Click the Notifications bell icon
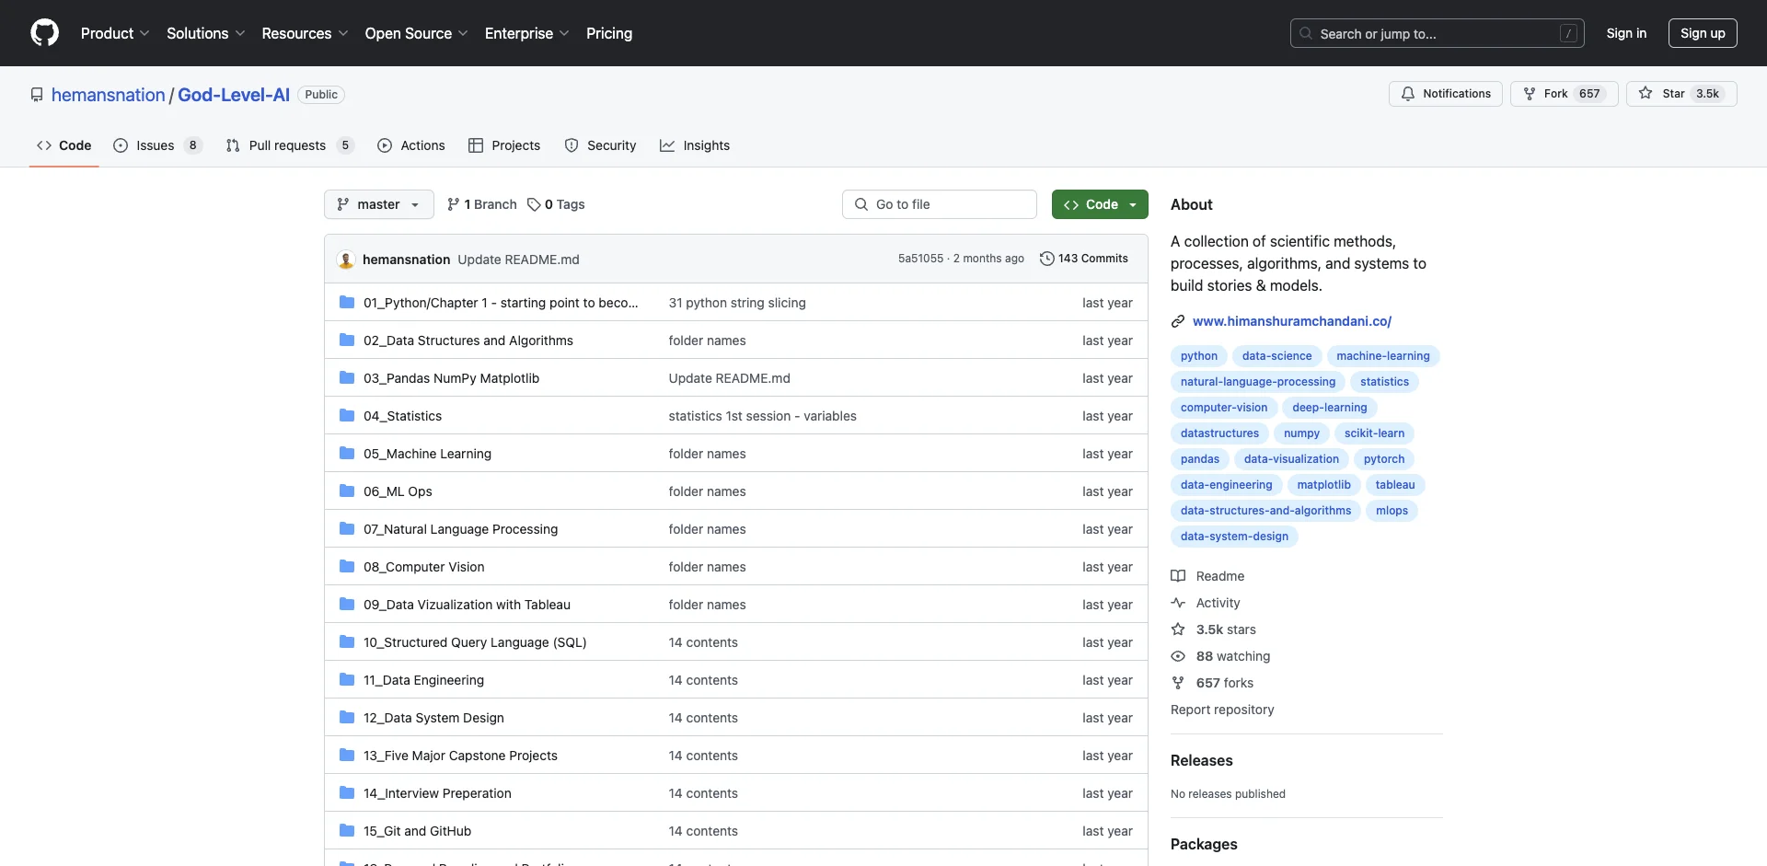1767x866 pixels. 1408,94
